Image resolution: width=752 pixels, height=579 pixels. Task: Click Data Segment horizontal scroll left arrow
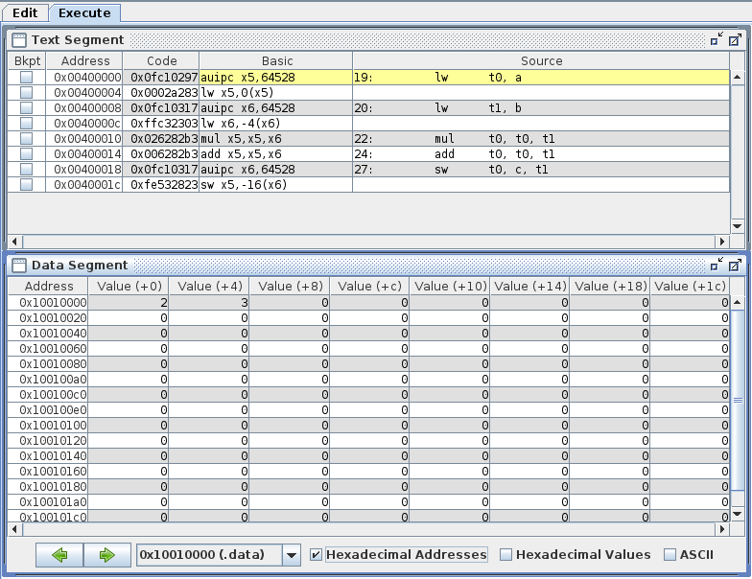pos(15,529)
